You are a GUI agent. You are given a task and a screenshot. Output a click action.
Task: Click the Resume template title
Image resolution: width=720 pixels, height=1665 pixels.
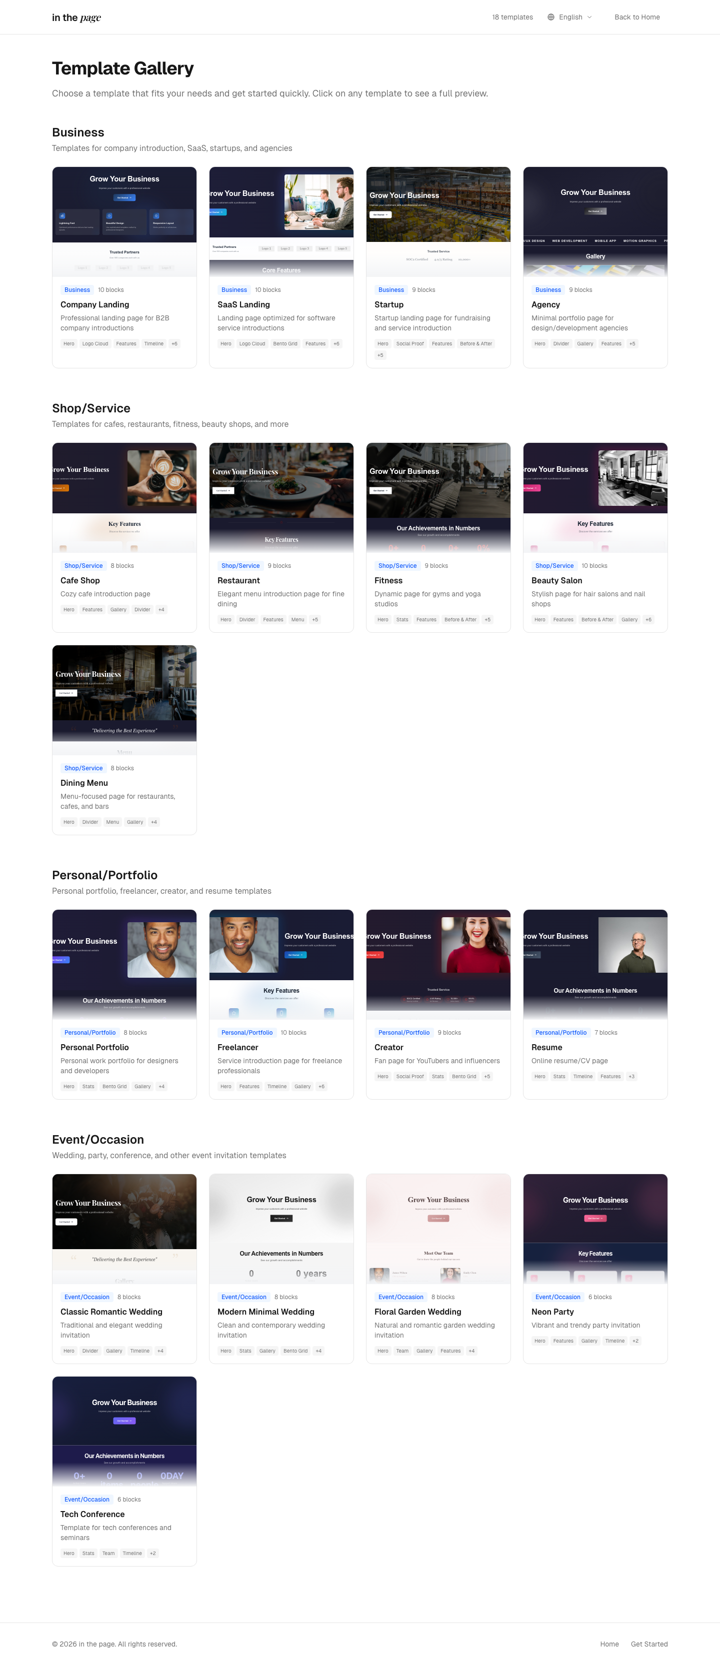coord(547,1047)
